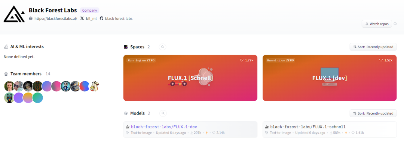Like the FLUX.1 [dev] space heart icon
The width and height of the screenshot is (404, 149).
pyautogui.click(x=381, y=60)
